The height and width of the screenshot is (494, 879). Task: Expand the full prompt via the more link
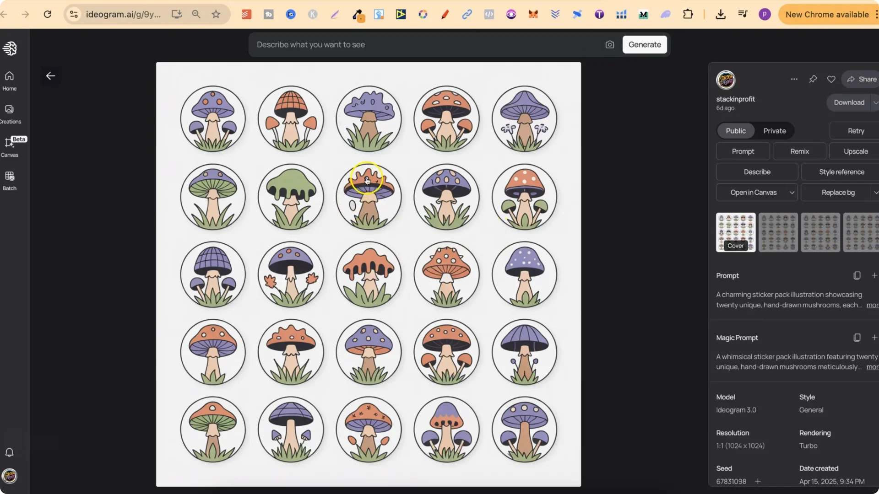(x=873, y=305)
